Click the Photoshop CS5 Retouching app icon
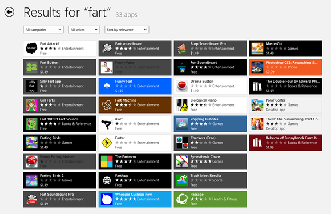331x214 pixels. coord(257,67)
